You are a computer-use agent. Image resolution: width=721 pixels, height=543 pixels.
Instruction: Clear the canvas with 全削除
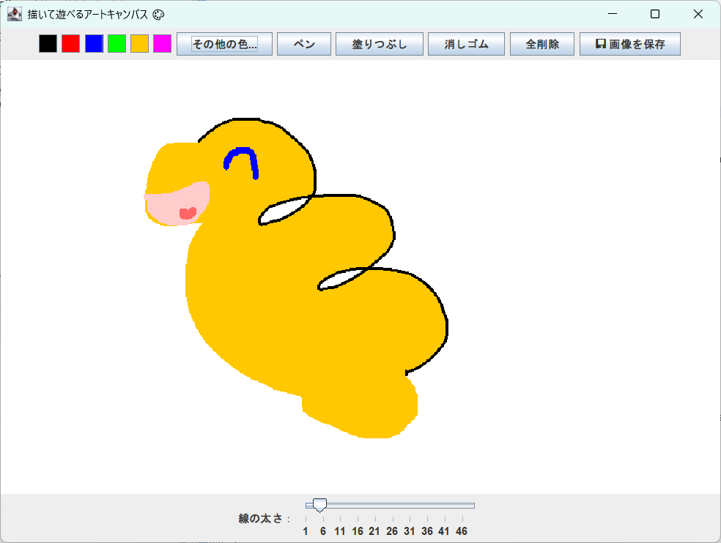point(542,44)
